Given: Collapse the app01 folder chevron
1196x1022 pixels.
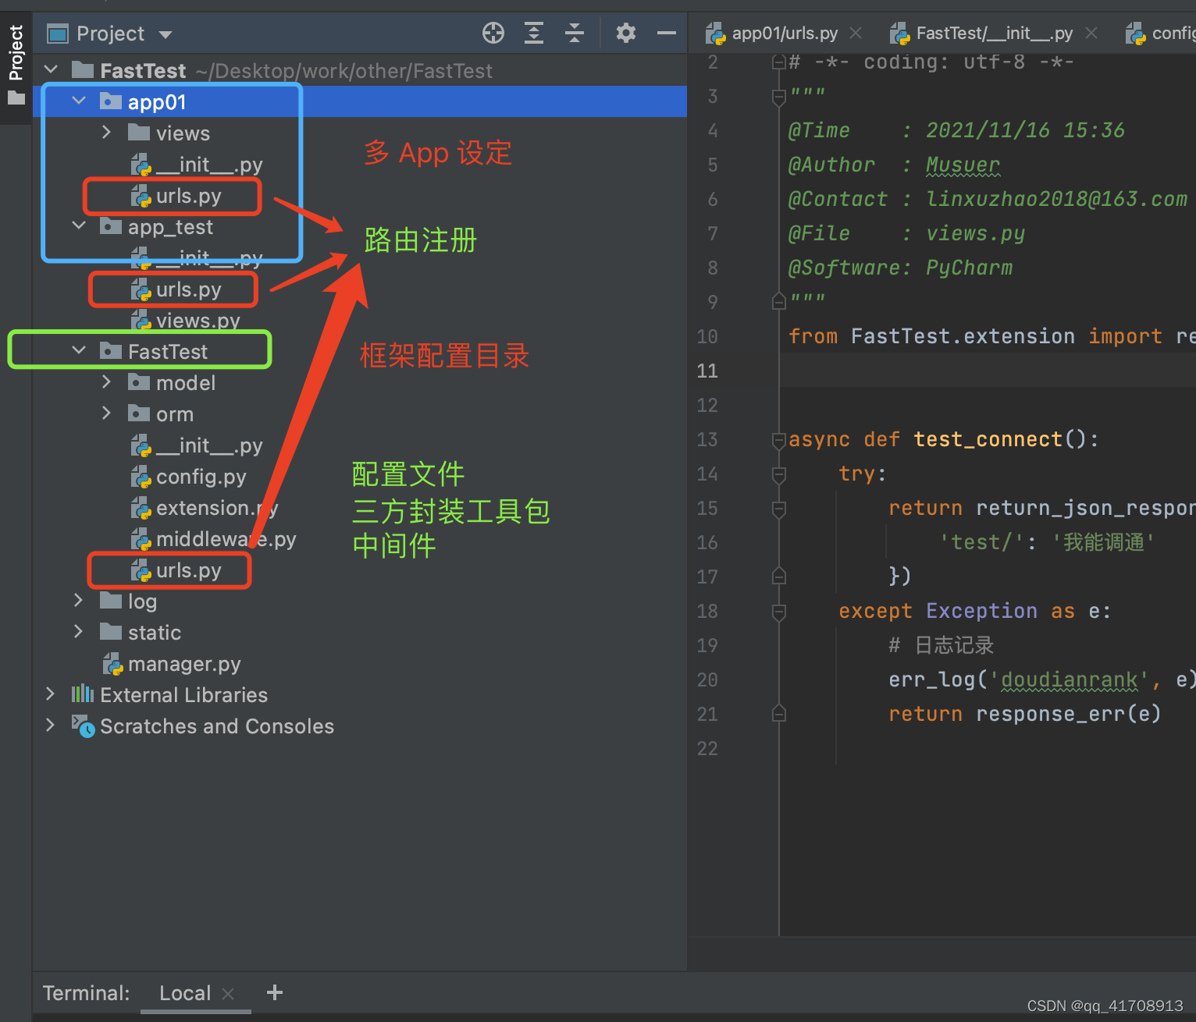Looking at the screenshot, I should (79, 101).
